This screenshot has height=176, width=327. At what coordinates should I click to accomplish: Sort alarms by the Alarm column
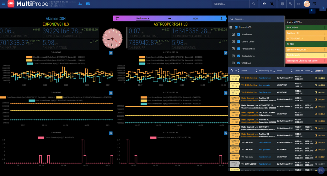(x=244, y=71)
